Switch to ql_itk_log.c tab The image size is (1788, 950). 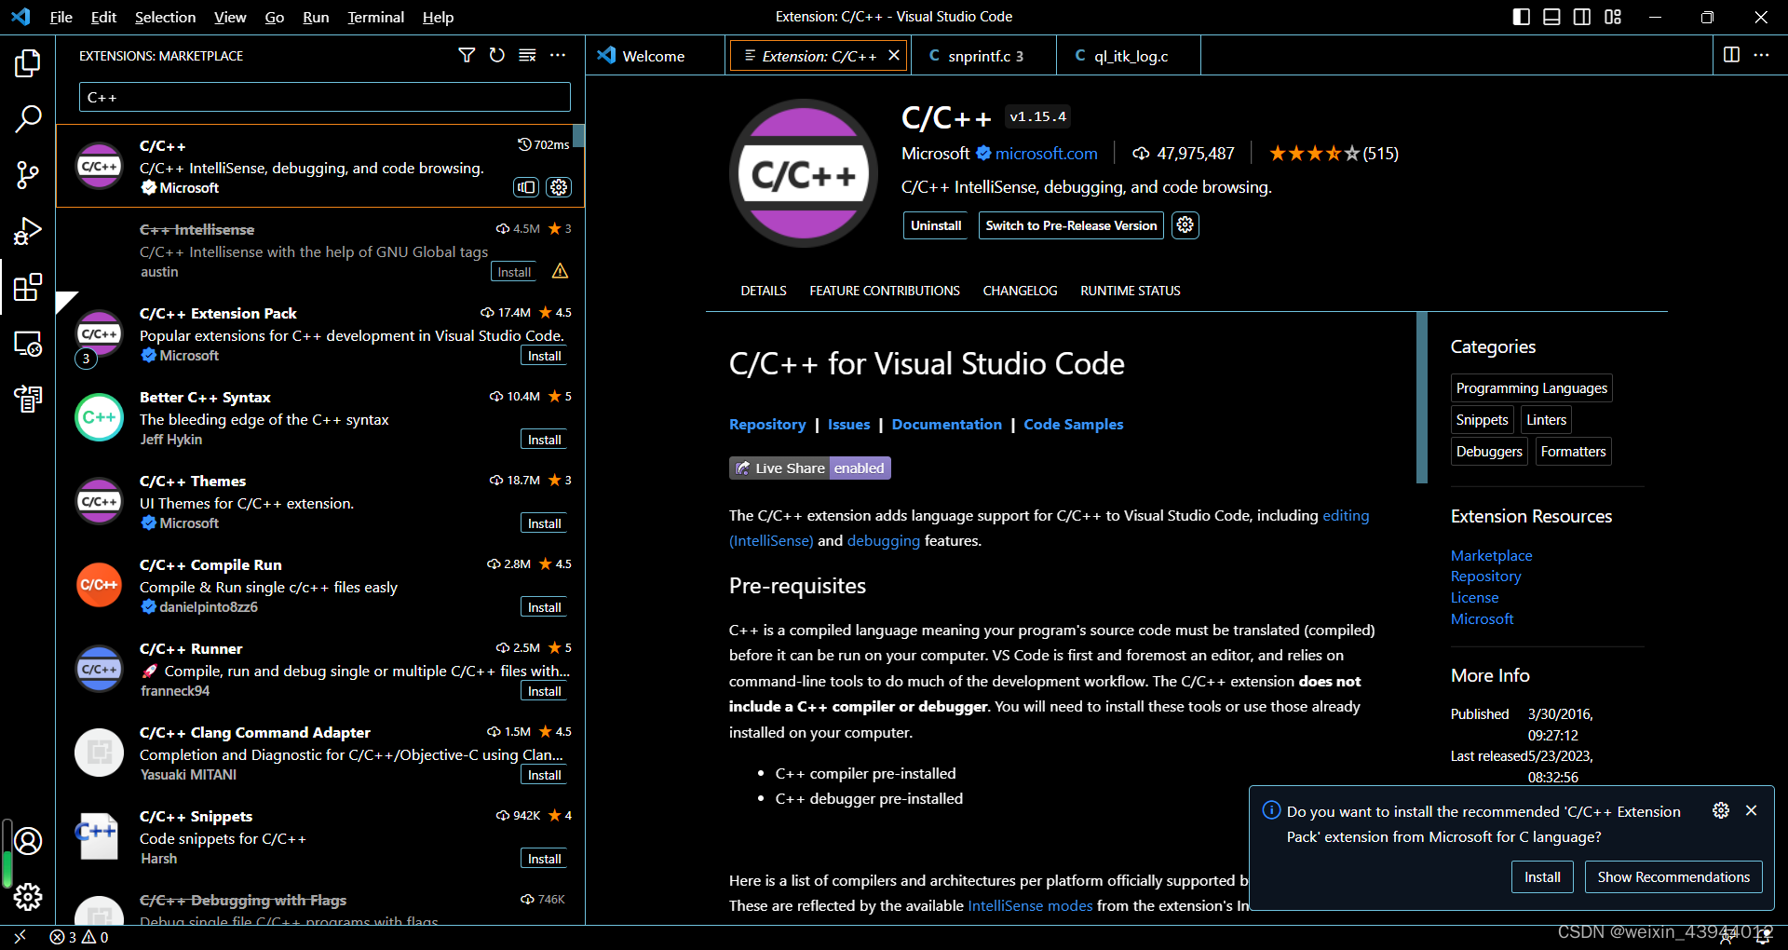click(x=1129, y=56)
